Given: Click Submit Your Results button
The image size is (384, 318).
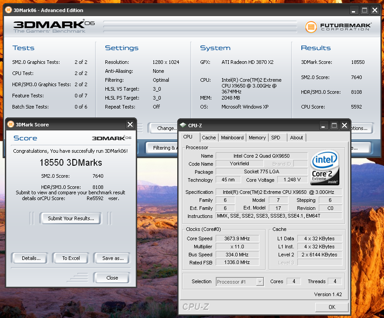Looking at the screenshot, I should pos(71,218).
